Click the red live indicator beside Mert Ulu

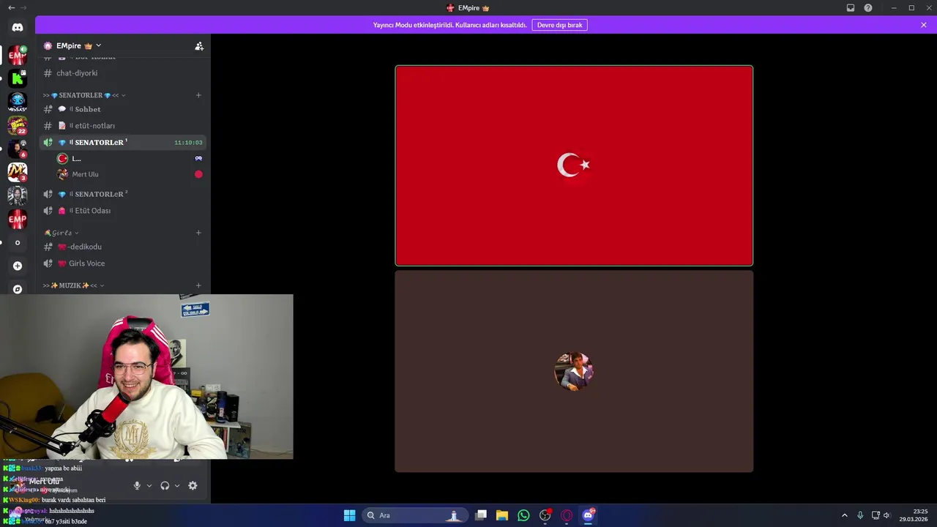tap(198, 174)
